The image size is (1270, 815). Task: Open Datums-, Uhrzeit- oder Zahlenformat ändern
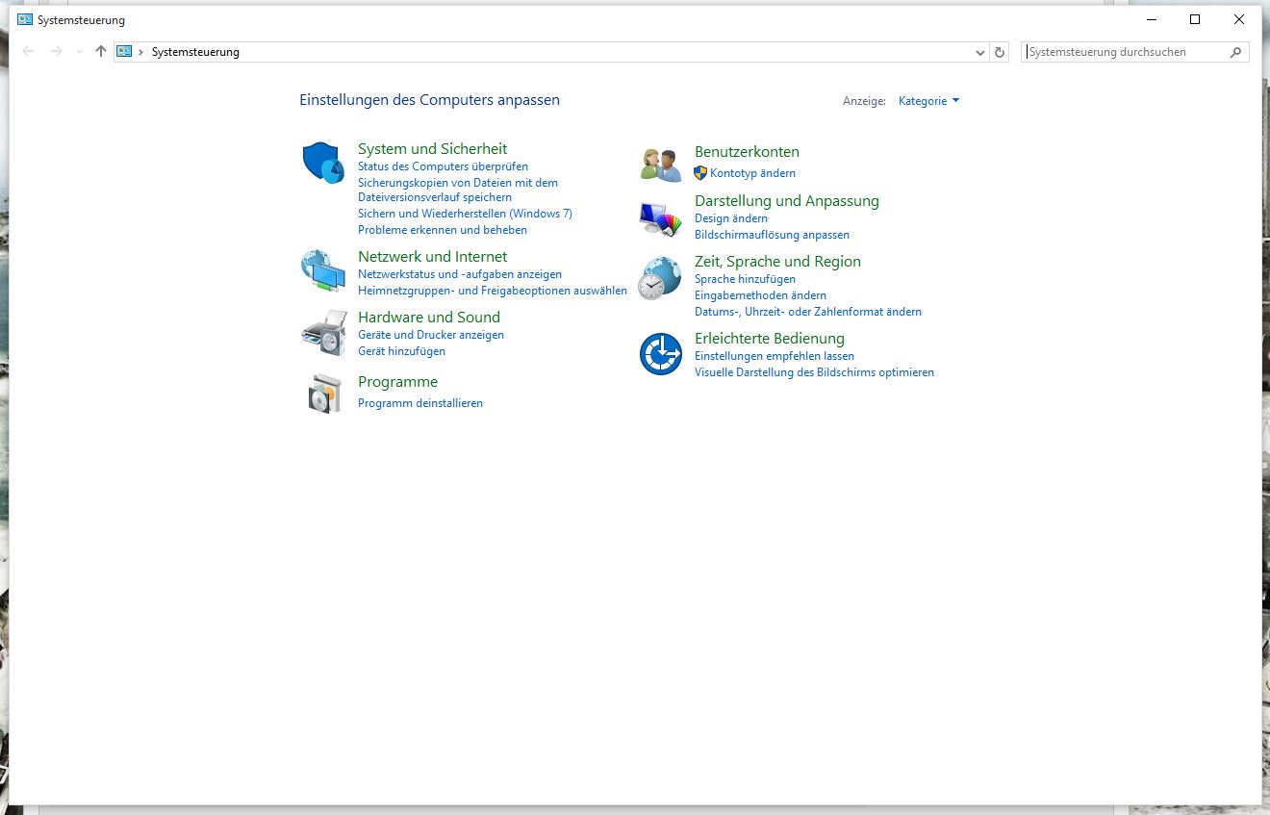(808, 312)
